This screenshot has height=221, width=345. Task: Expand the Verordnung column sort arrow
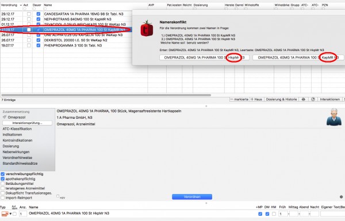tap(21, 5)
